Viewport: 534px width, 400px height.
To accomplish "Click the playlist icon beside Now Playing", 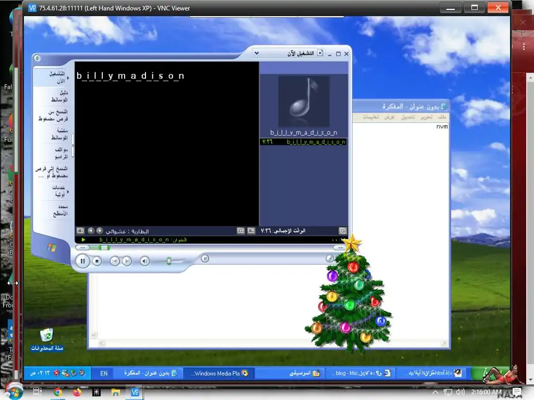I will [x=320, y=53].
